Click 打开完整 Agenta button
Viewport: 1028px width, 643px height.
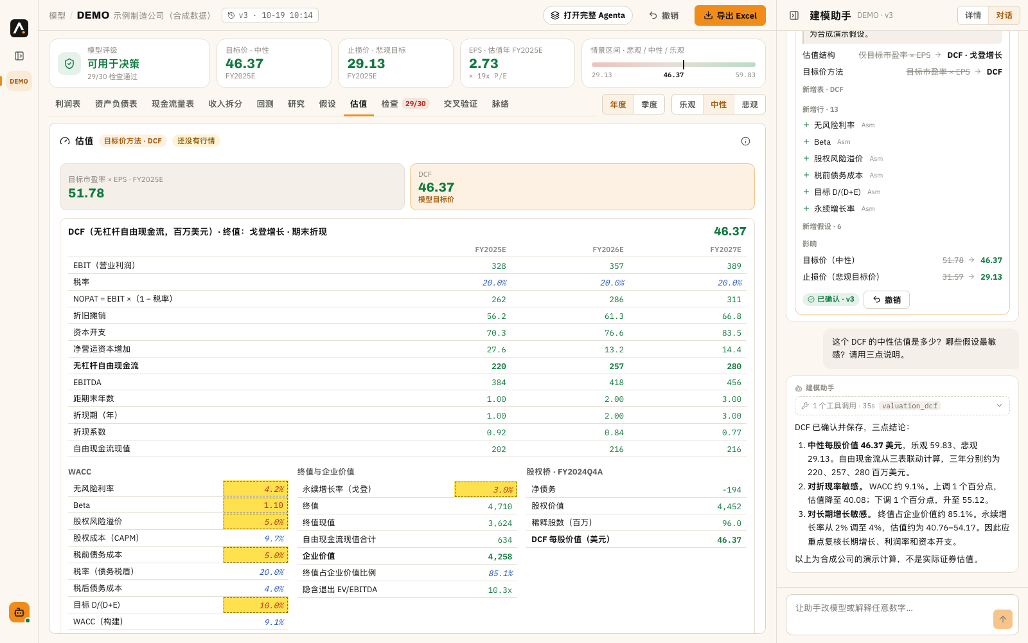tap(588, 15)
